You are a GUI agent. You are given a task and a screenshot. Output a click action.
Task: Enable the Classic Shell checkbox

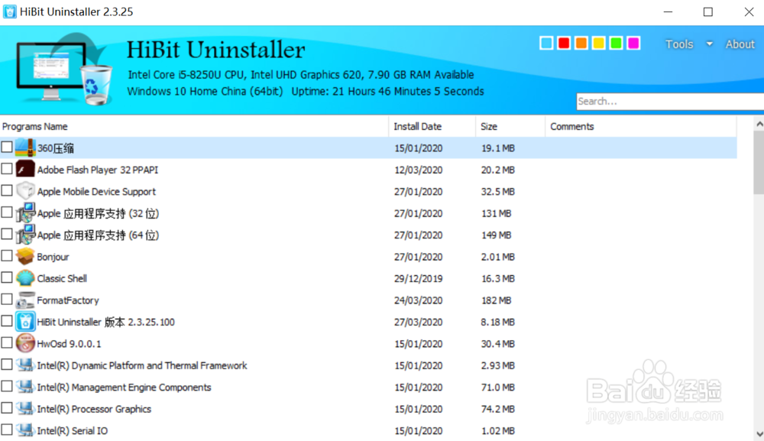click(x=6, y=277)
